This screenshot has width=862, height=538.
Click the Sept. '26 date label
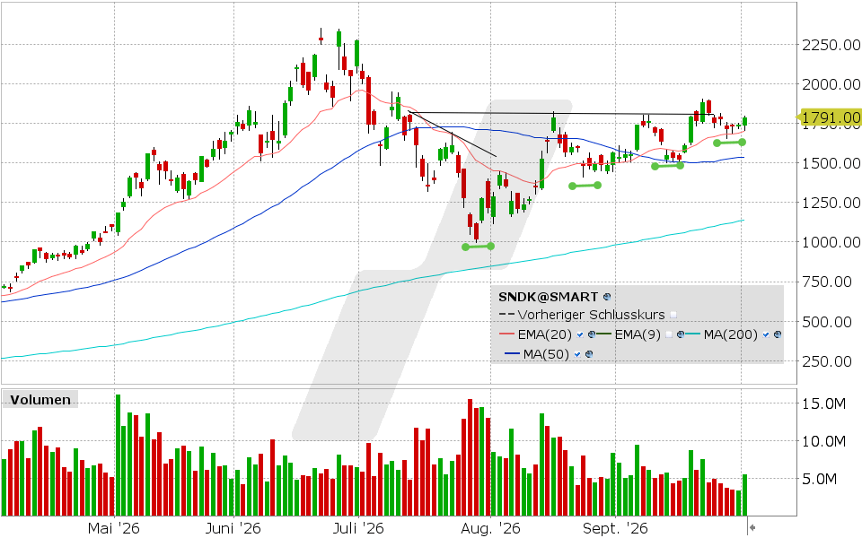[x=615, y=529]
